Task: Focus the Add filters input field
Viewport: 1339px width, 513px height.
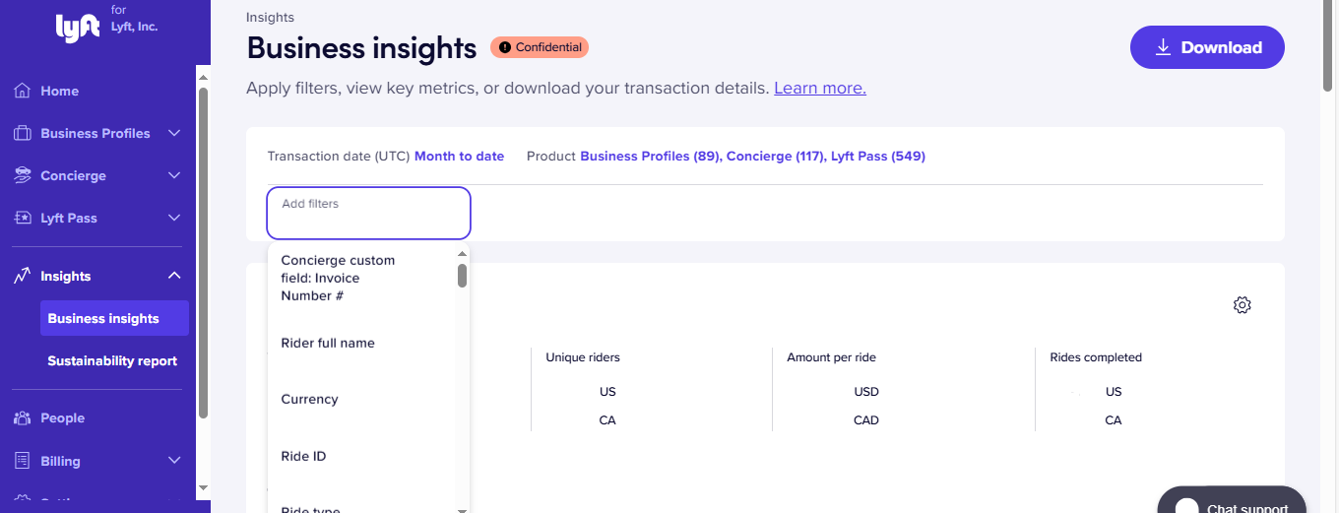Action: [368, 213]
